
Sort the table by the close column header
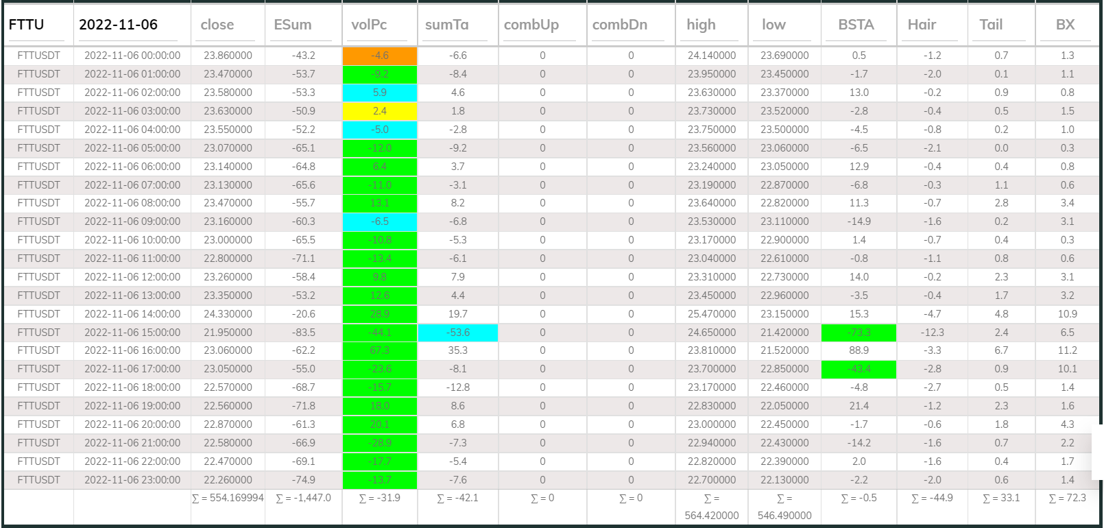click(217, 25)
